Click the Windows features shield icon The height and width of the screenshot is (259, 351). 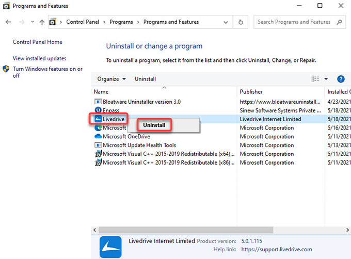point(6,69)
